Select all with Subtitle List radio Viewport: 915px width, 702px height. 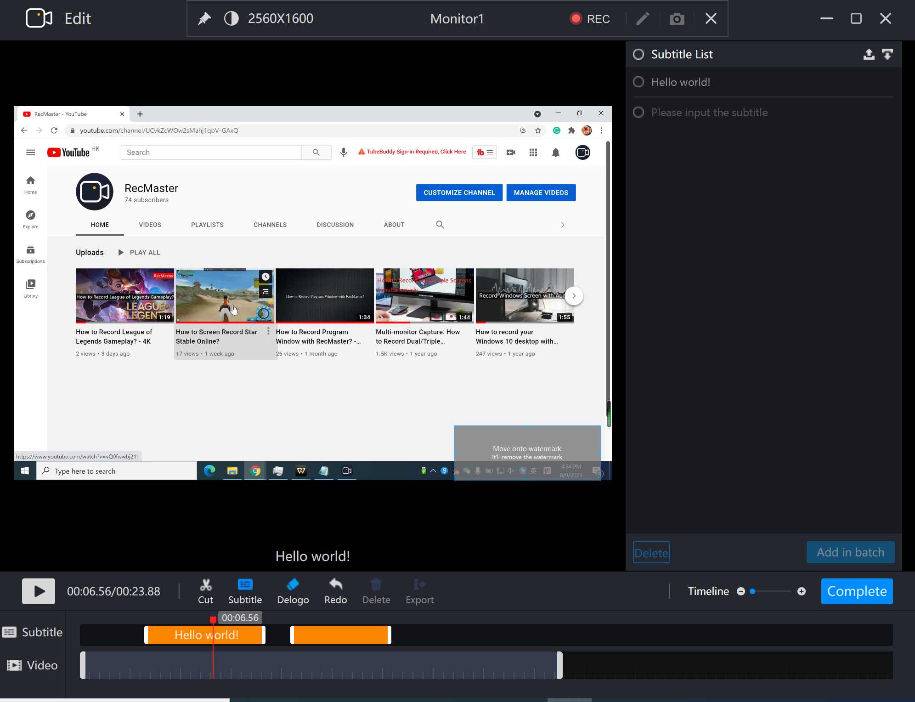638,55
